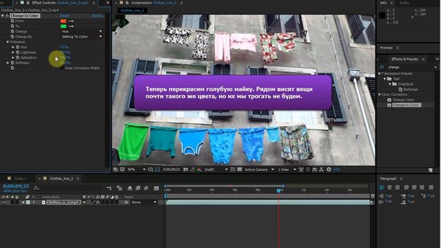Clear the Effects & Presets search
This screenshot has width=441, height=248.
point(435,68)
